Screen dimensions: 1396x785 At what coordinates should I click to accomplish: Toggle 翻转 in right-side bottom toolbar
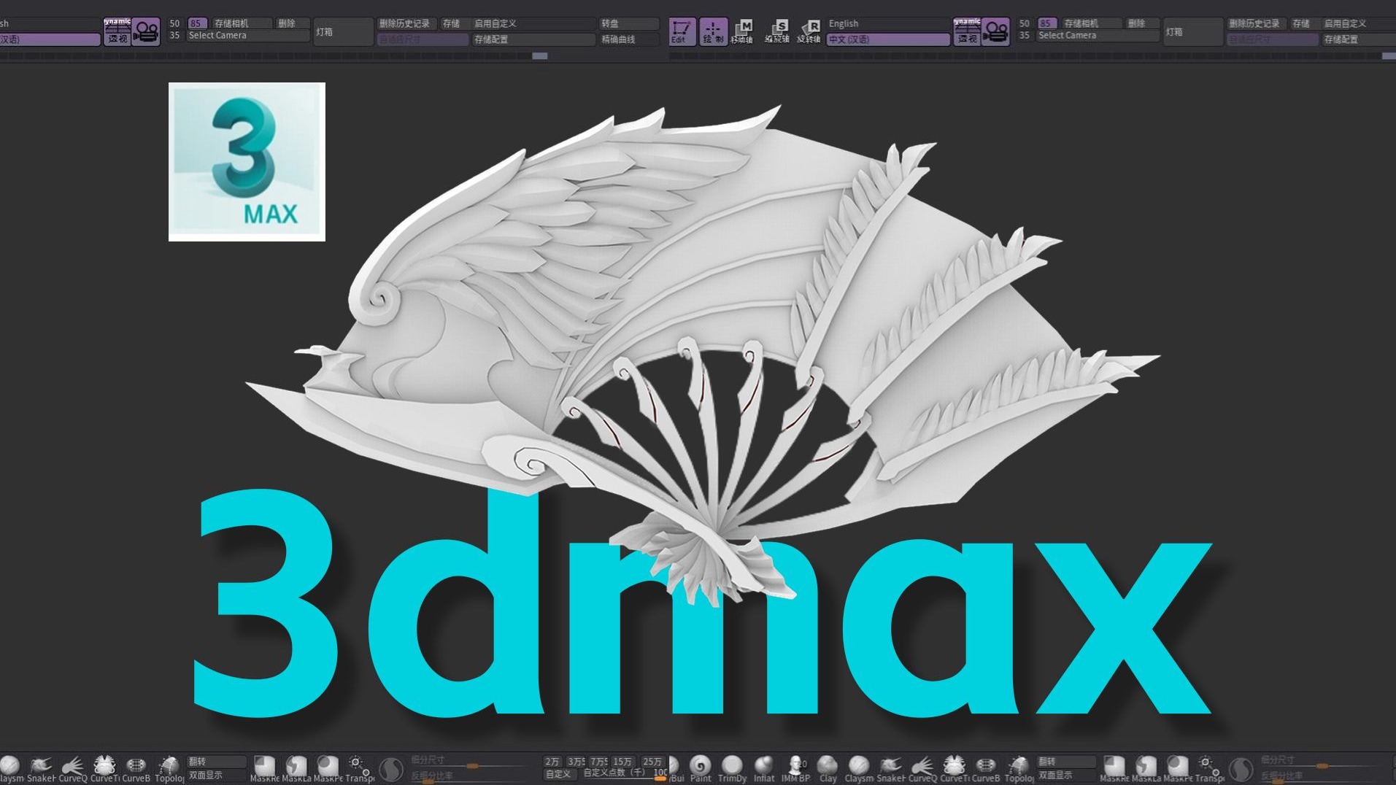(x=1065, y=762)
